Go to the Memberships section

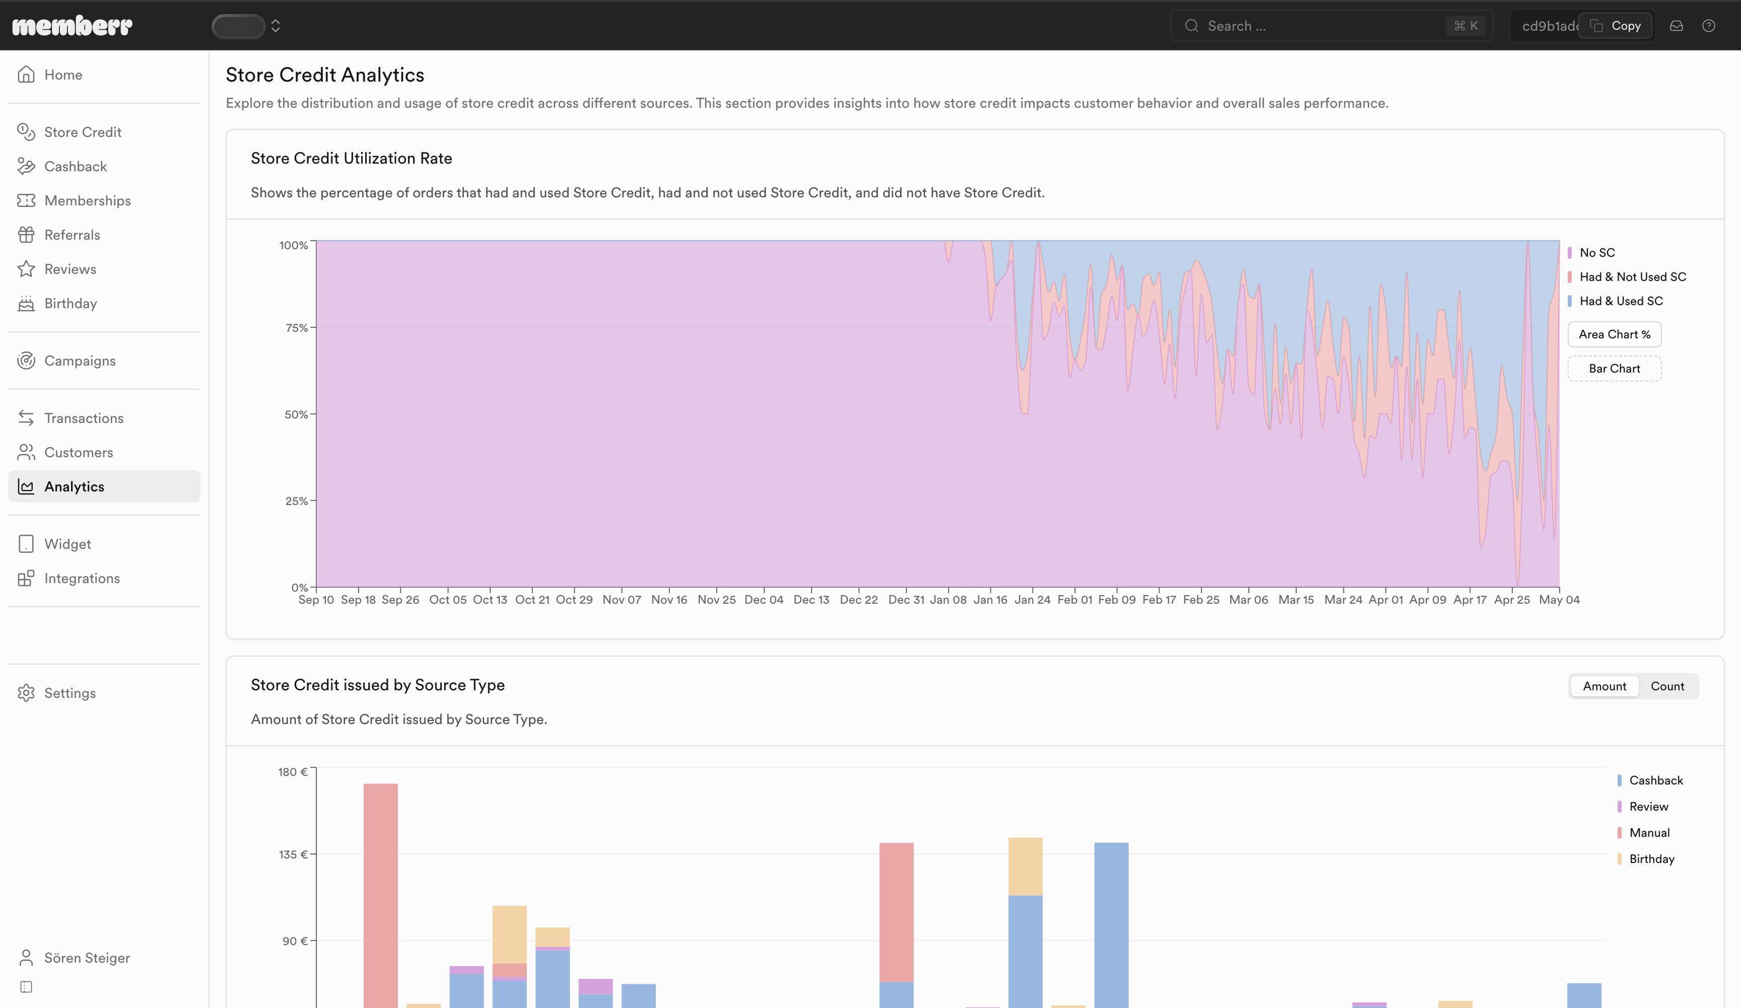tap(87, 200)
